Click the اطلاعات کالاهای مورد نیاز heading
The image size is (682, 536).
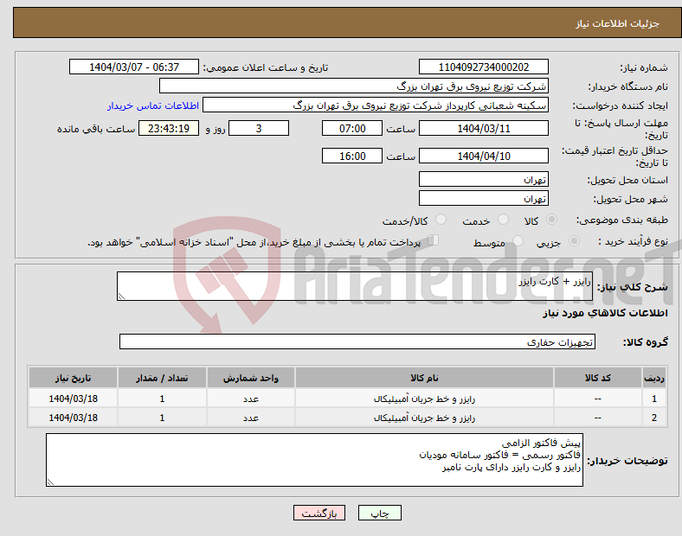605,313
